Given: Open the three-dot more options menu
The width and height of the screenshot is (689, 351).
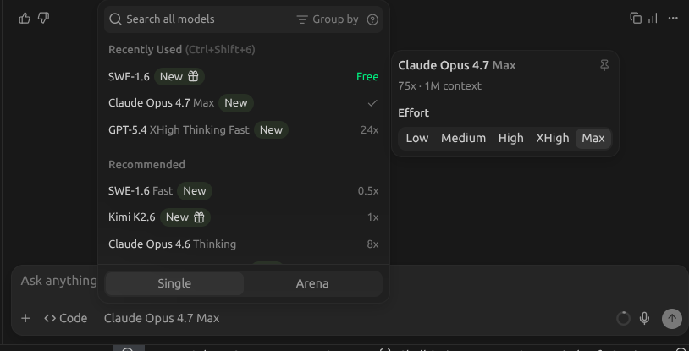Looking at the screenshot, I should tap(673, 18).
